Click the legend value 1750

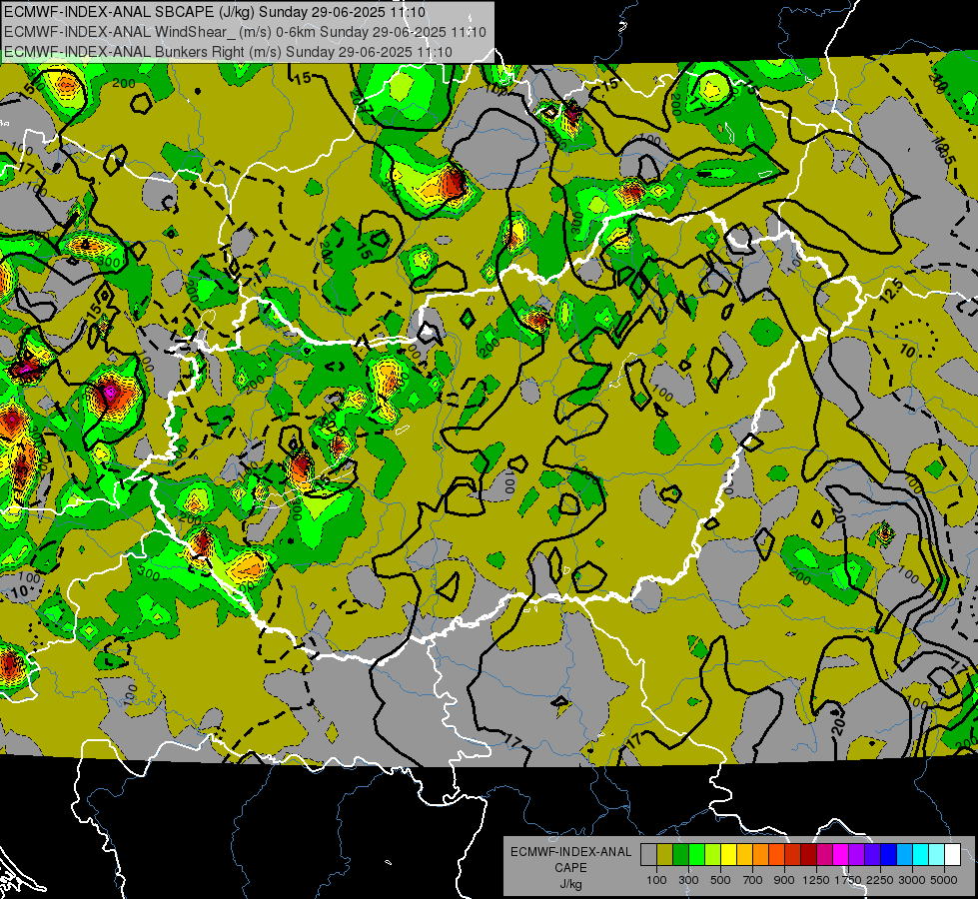[x=848, y=880]
